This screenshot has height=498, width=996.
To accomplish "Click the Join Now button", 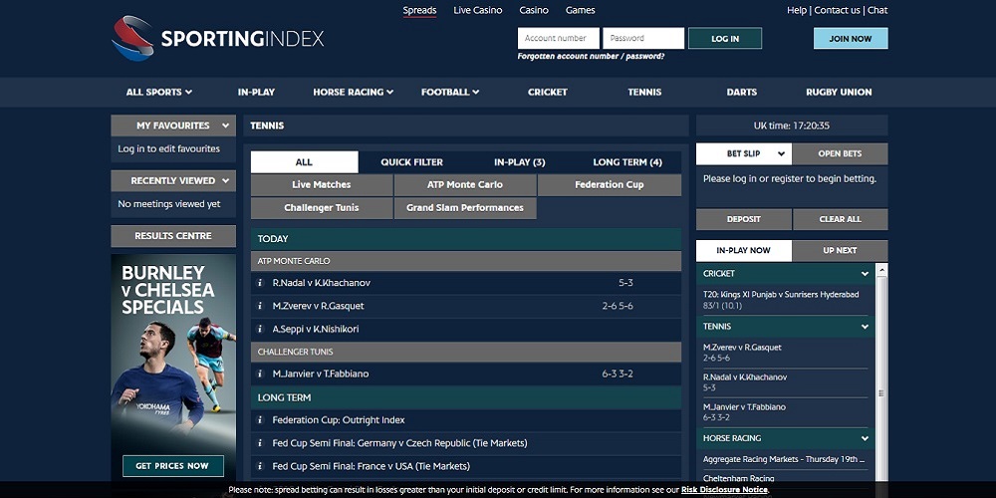I will point(851,38).
